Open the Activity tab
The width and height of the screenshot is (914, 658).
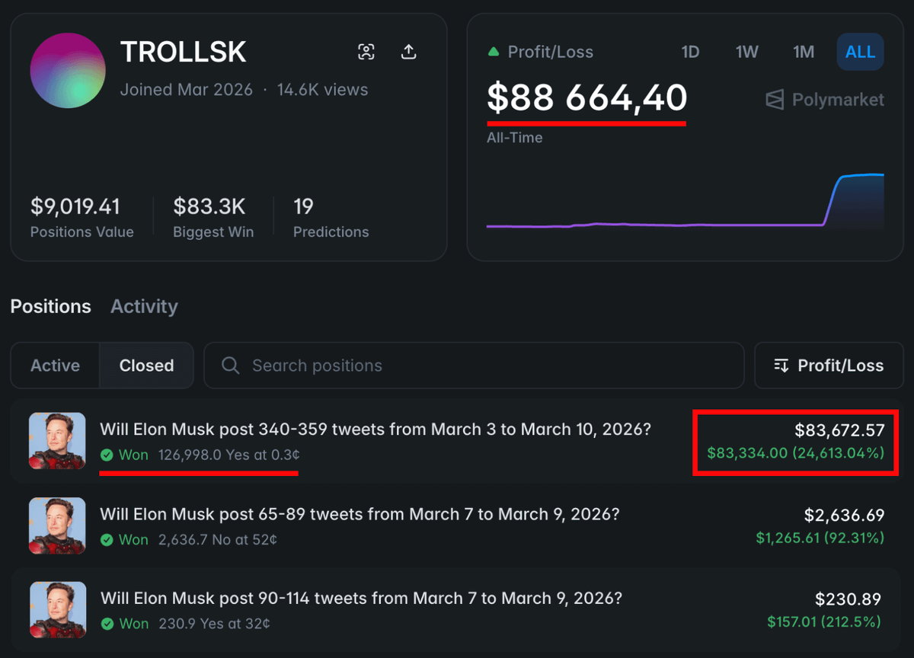coord(144,306)
